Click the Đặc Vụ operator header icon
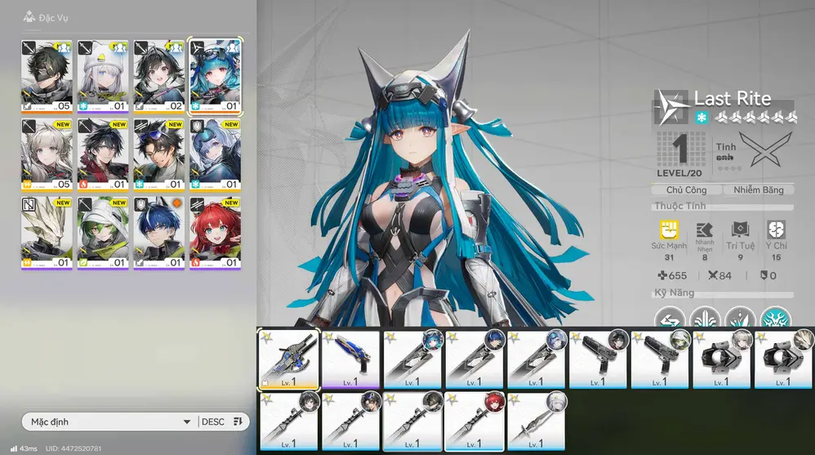Screen dimensions: 815x455 point(29,16)
